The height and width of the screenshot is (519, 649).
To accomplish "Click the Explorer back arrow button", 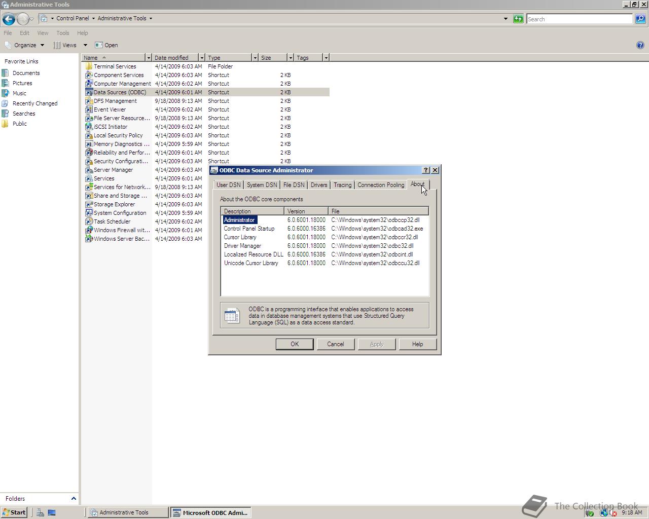I will (8, 19).
